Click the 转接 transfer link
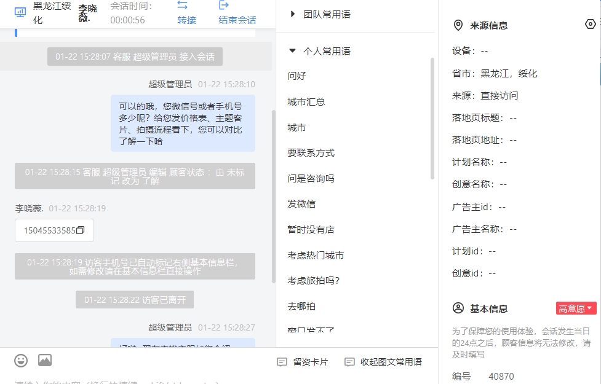This screenshot has width=601, height=384. [186, 20]
